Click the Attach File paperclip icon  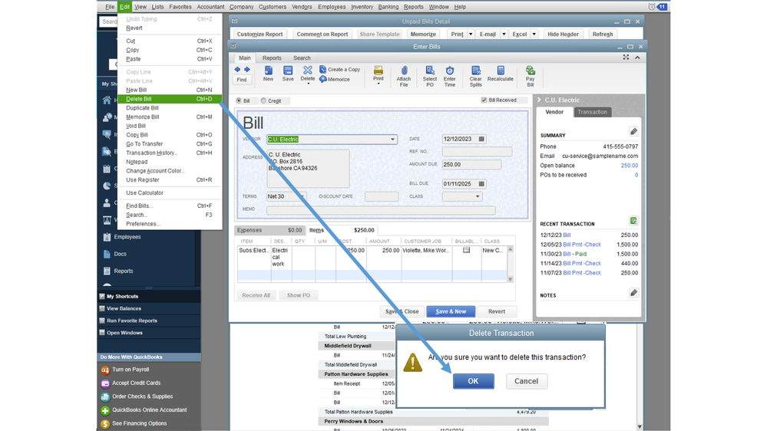click(x=404, y=71)
